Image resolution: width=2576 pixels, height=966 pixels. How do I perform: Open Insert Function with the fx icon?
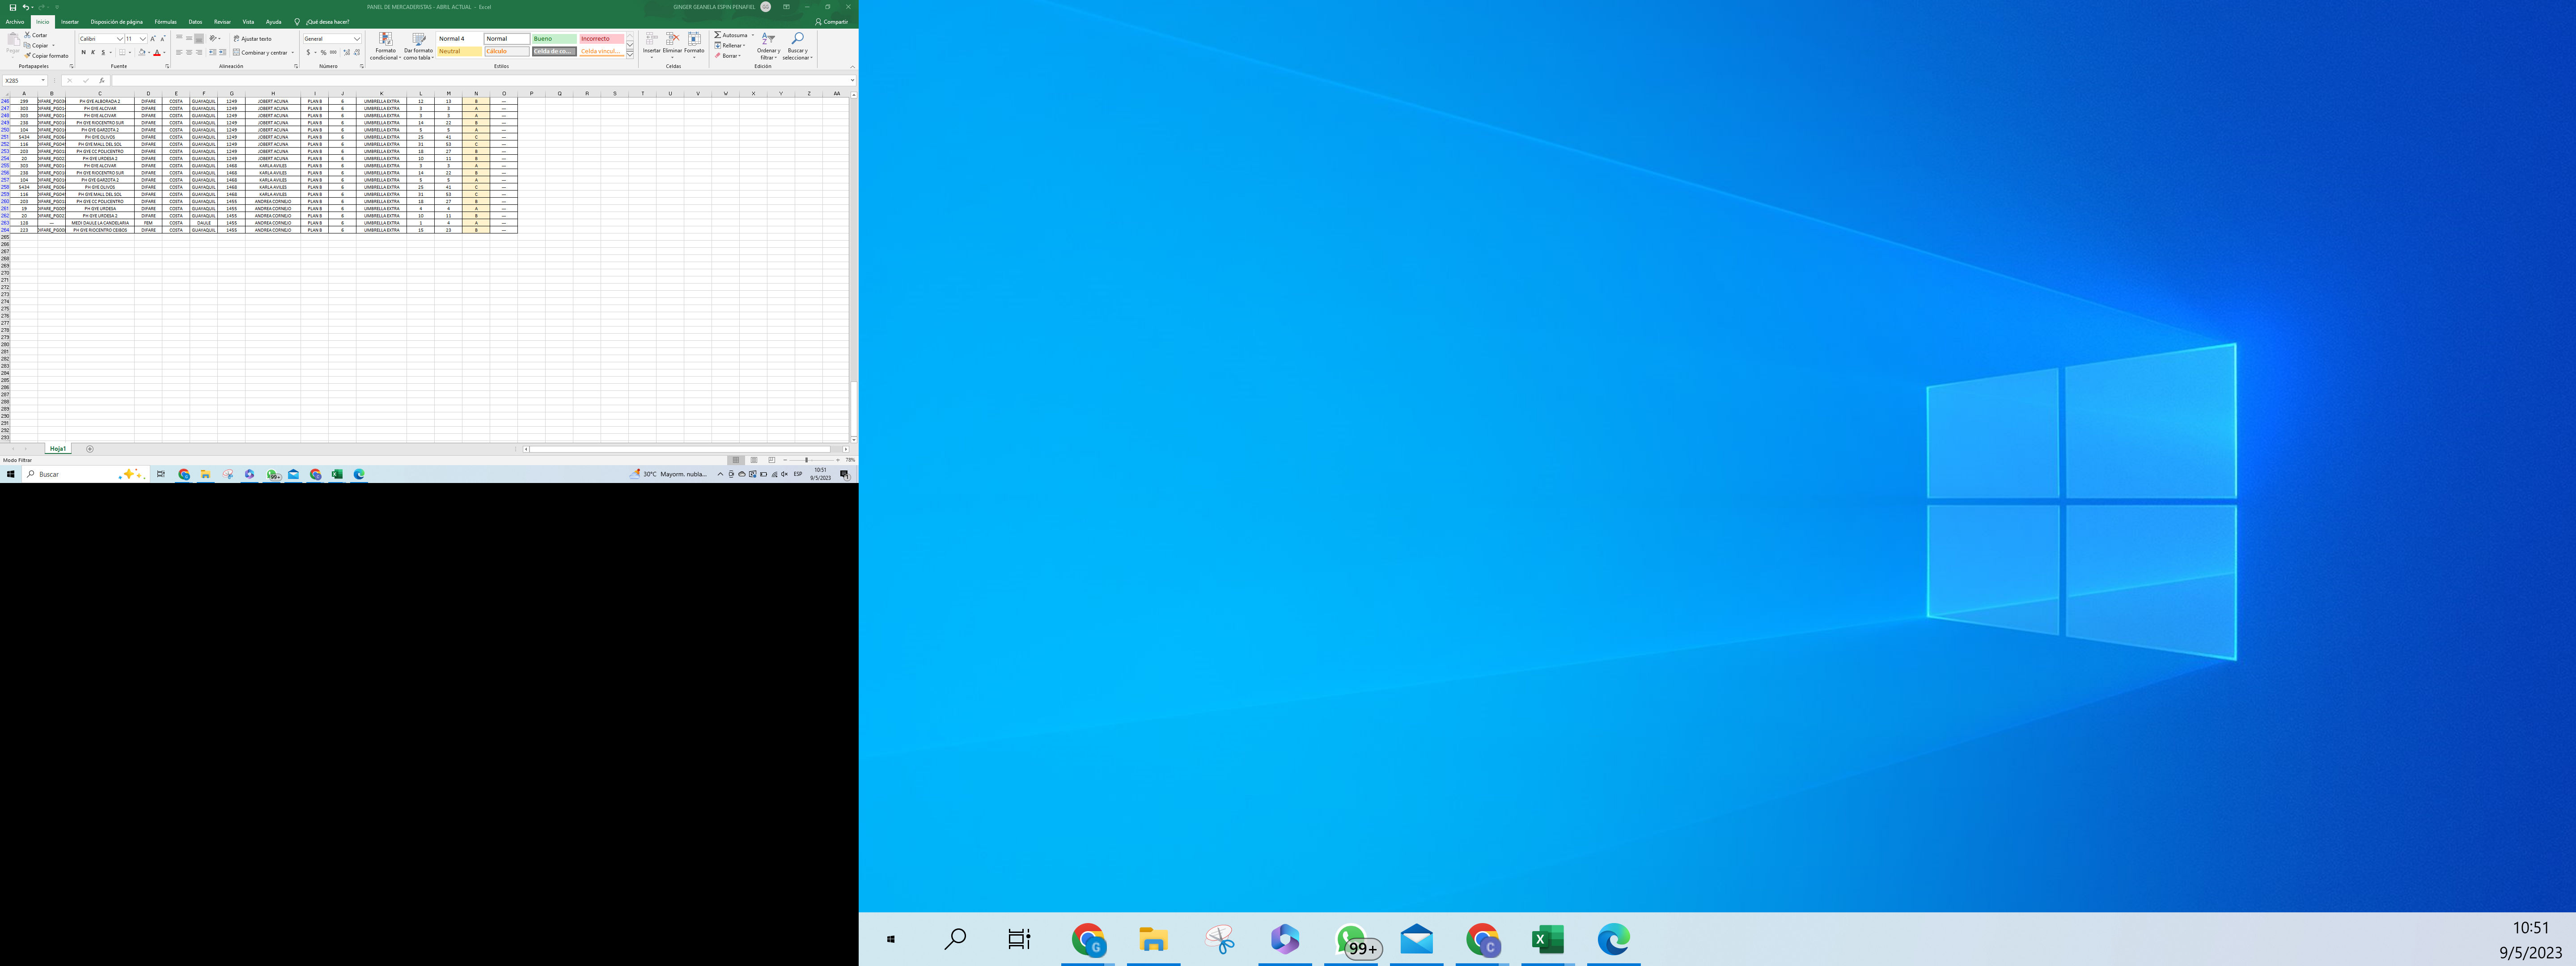click(x=101, y=80)
